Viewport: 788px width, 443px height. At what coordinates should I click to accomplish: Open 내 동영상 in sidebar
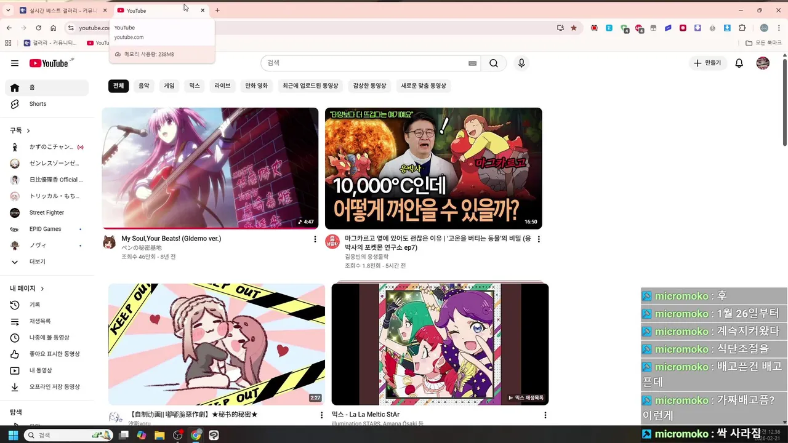pos(47,370)
